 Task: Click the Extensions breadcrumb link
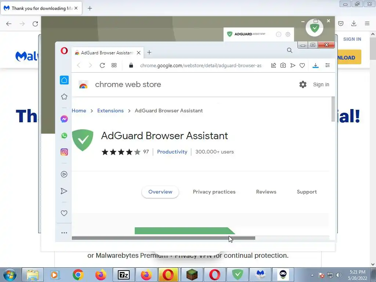click(110, 111)
